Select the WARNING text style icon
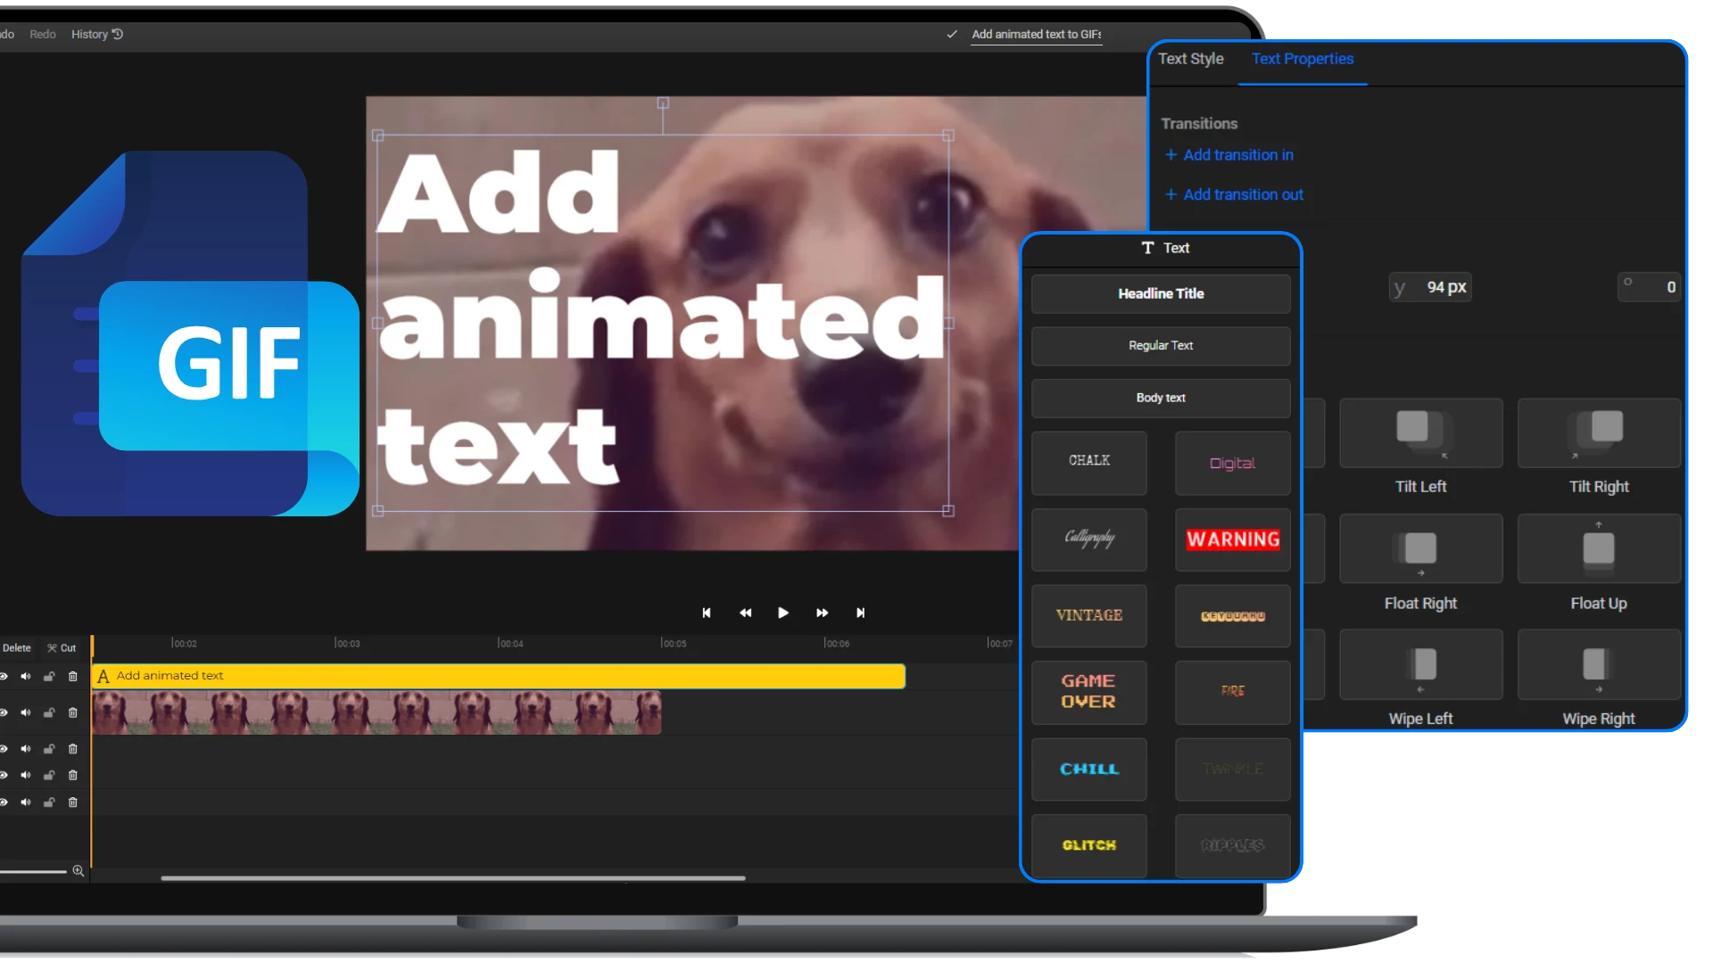This screenshot has width=1713, height=963. click(x=1232, y=539)
